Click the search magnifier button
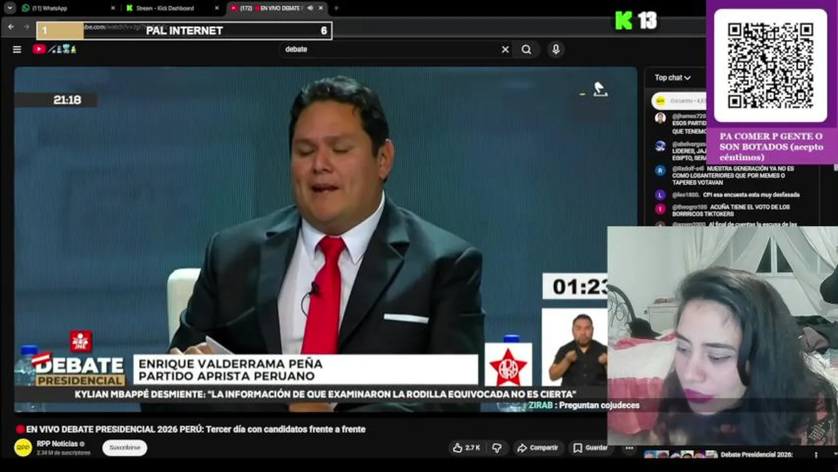Viewport: 838px width, 472px height. coord(527,49)
